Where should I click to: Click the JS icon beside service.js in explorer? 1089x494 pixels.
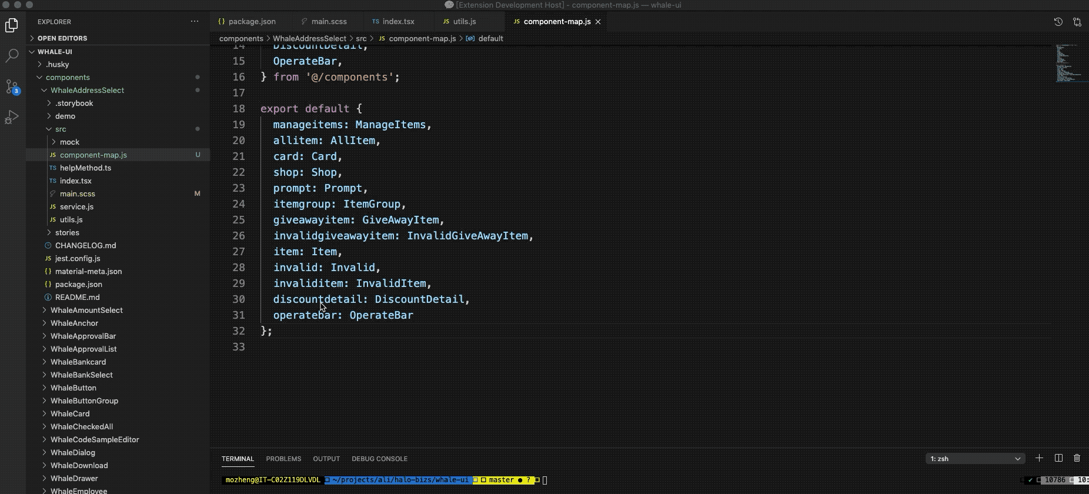(x=53, y=206)
